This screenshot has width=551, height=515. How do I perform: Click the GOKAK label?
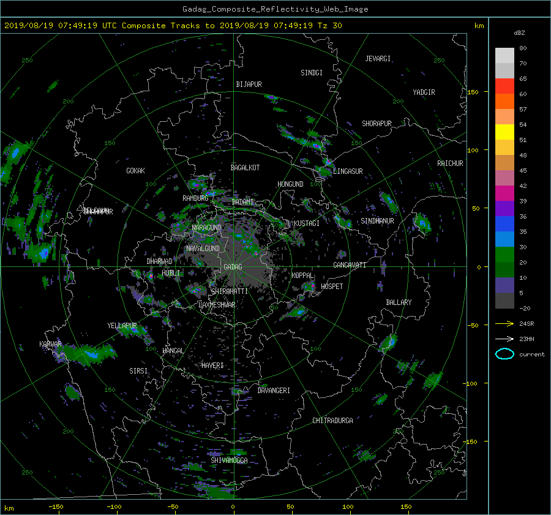135,171
